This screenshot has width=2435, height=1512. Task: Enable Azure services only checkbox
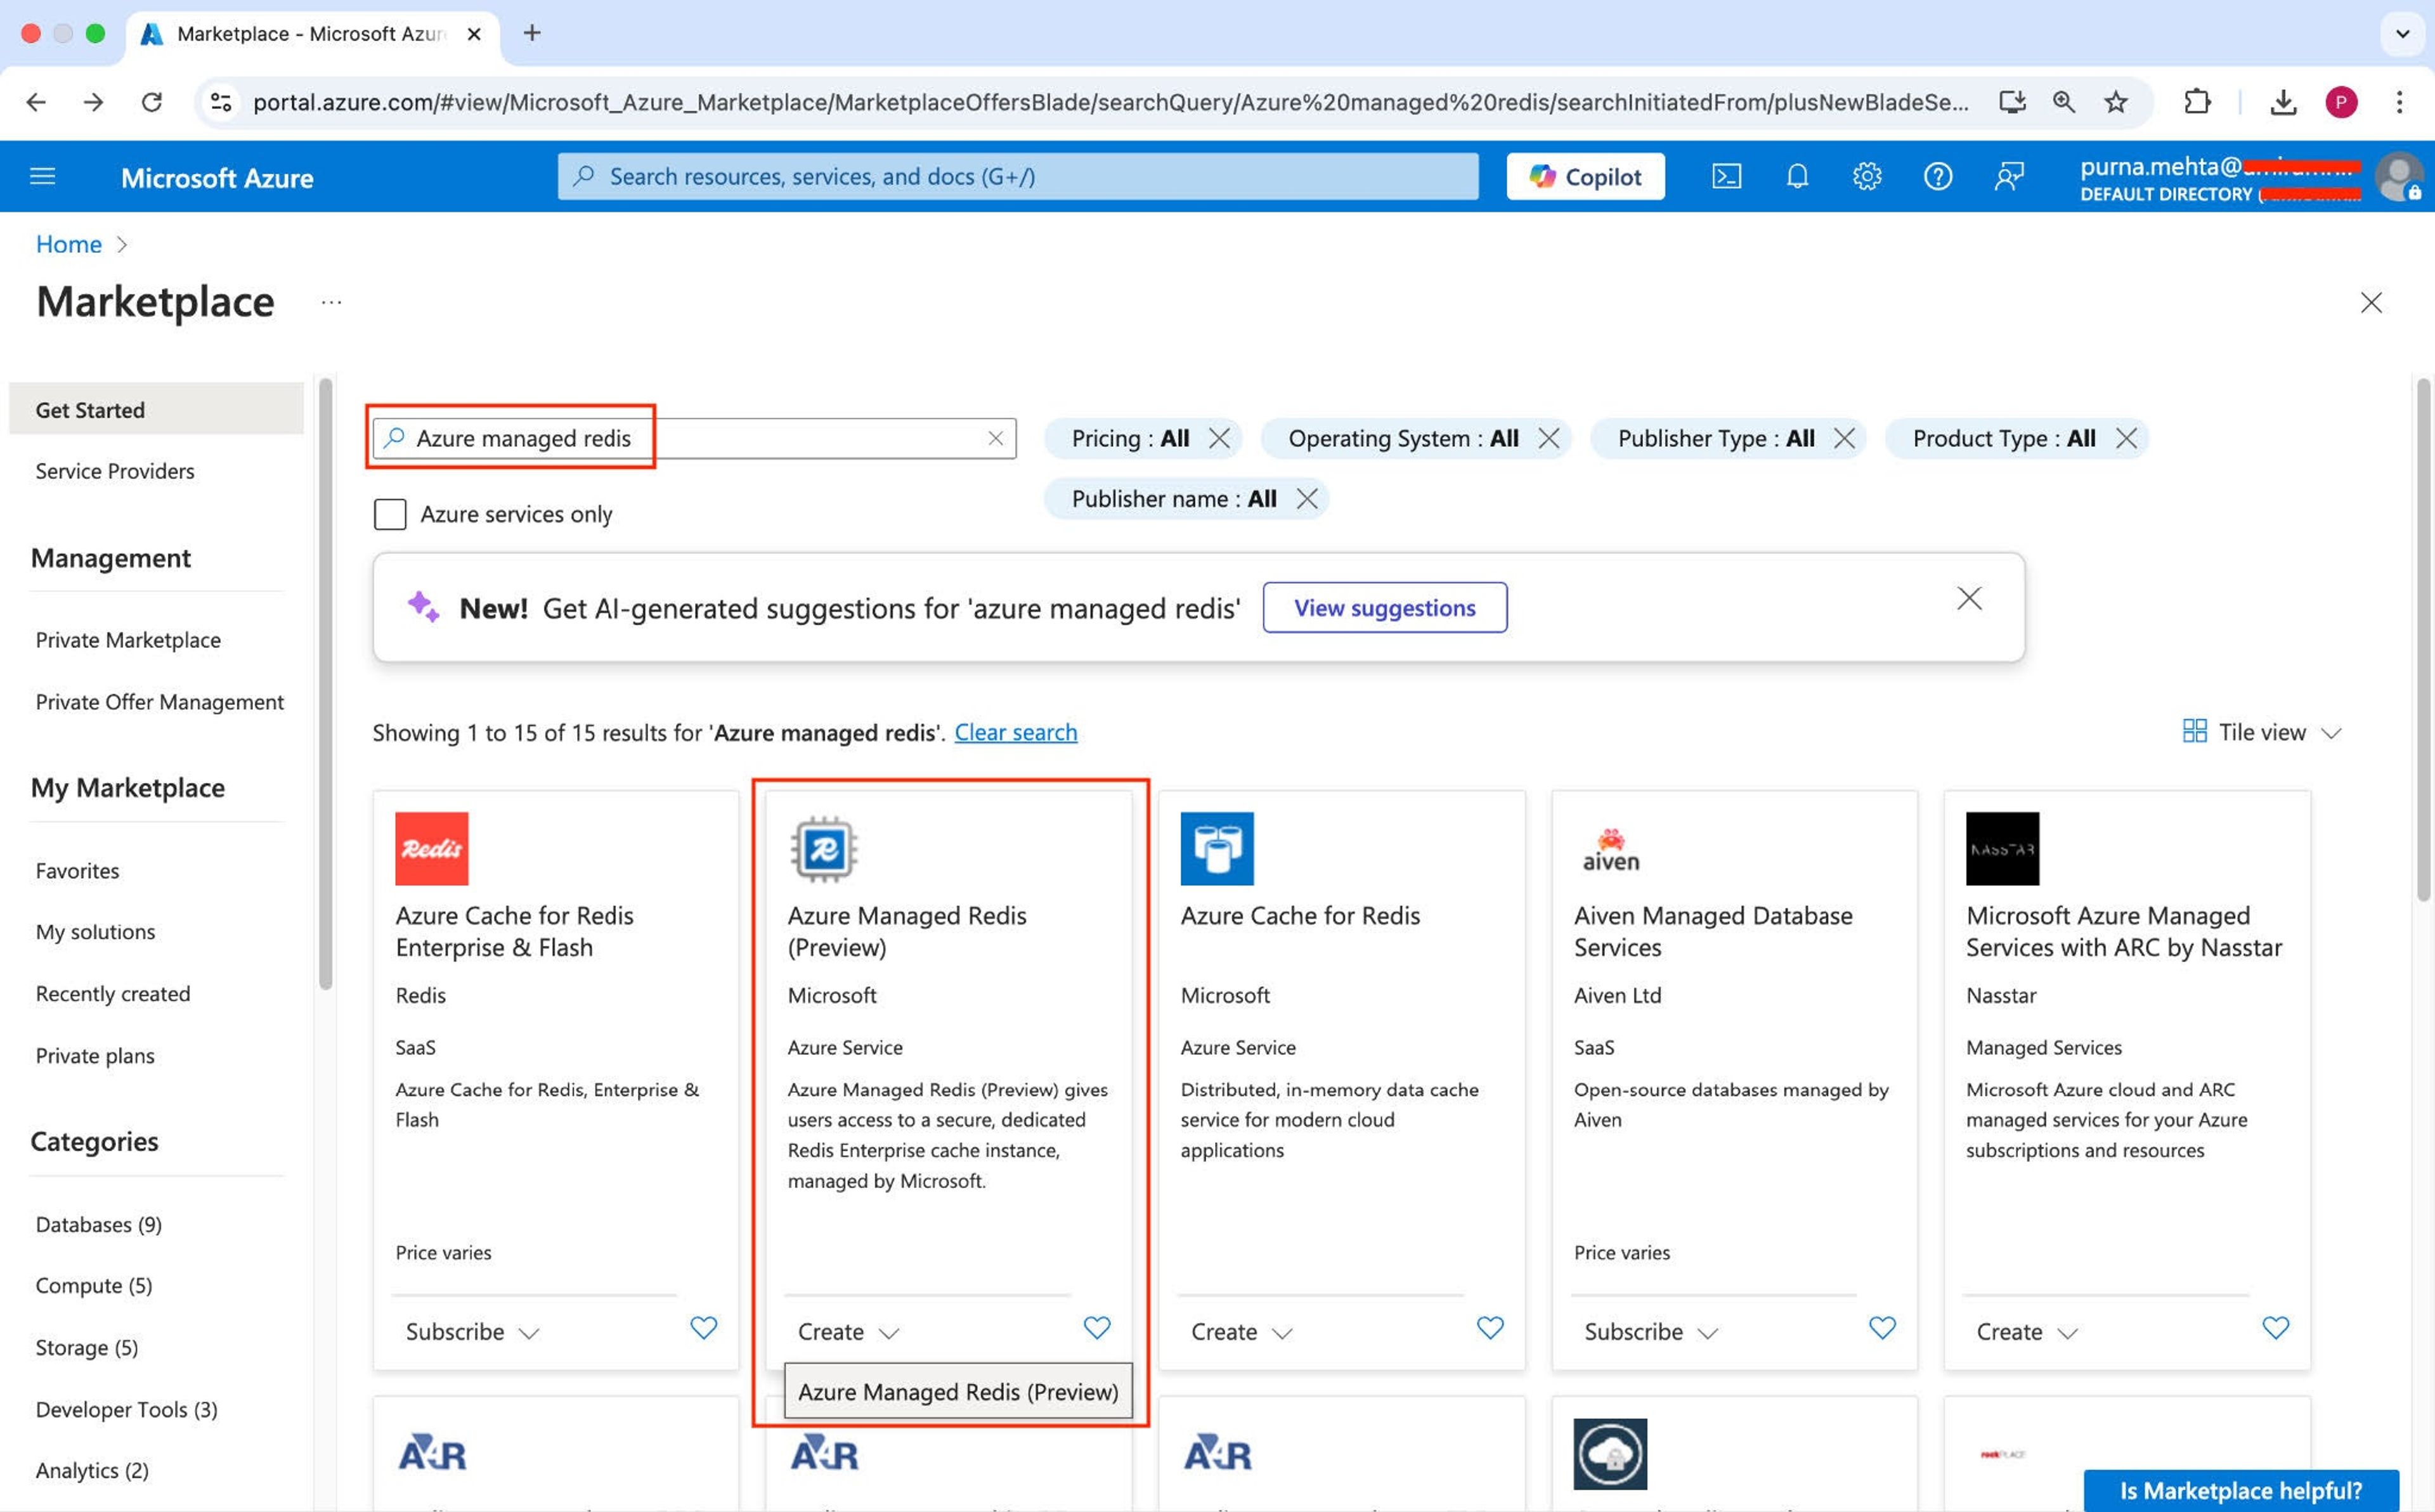(390, 514)
